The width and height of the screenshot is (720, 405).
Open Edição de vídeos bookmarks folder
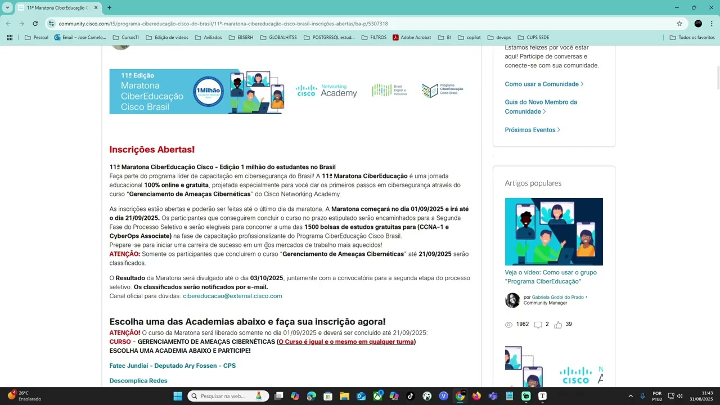pyautogui.click(x=167, y=38)
